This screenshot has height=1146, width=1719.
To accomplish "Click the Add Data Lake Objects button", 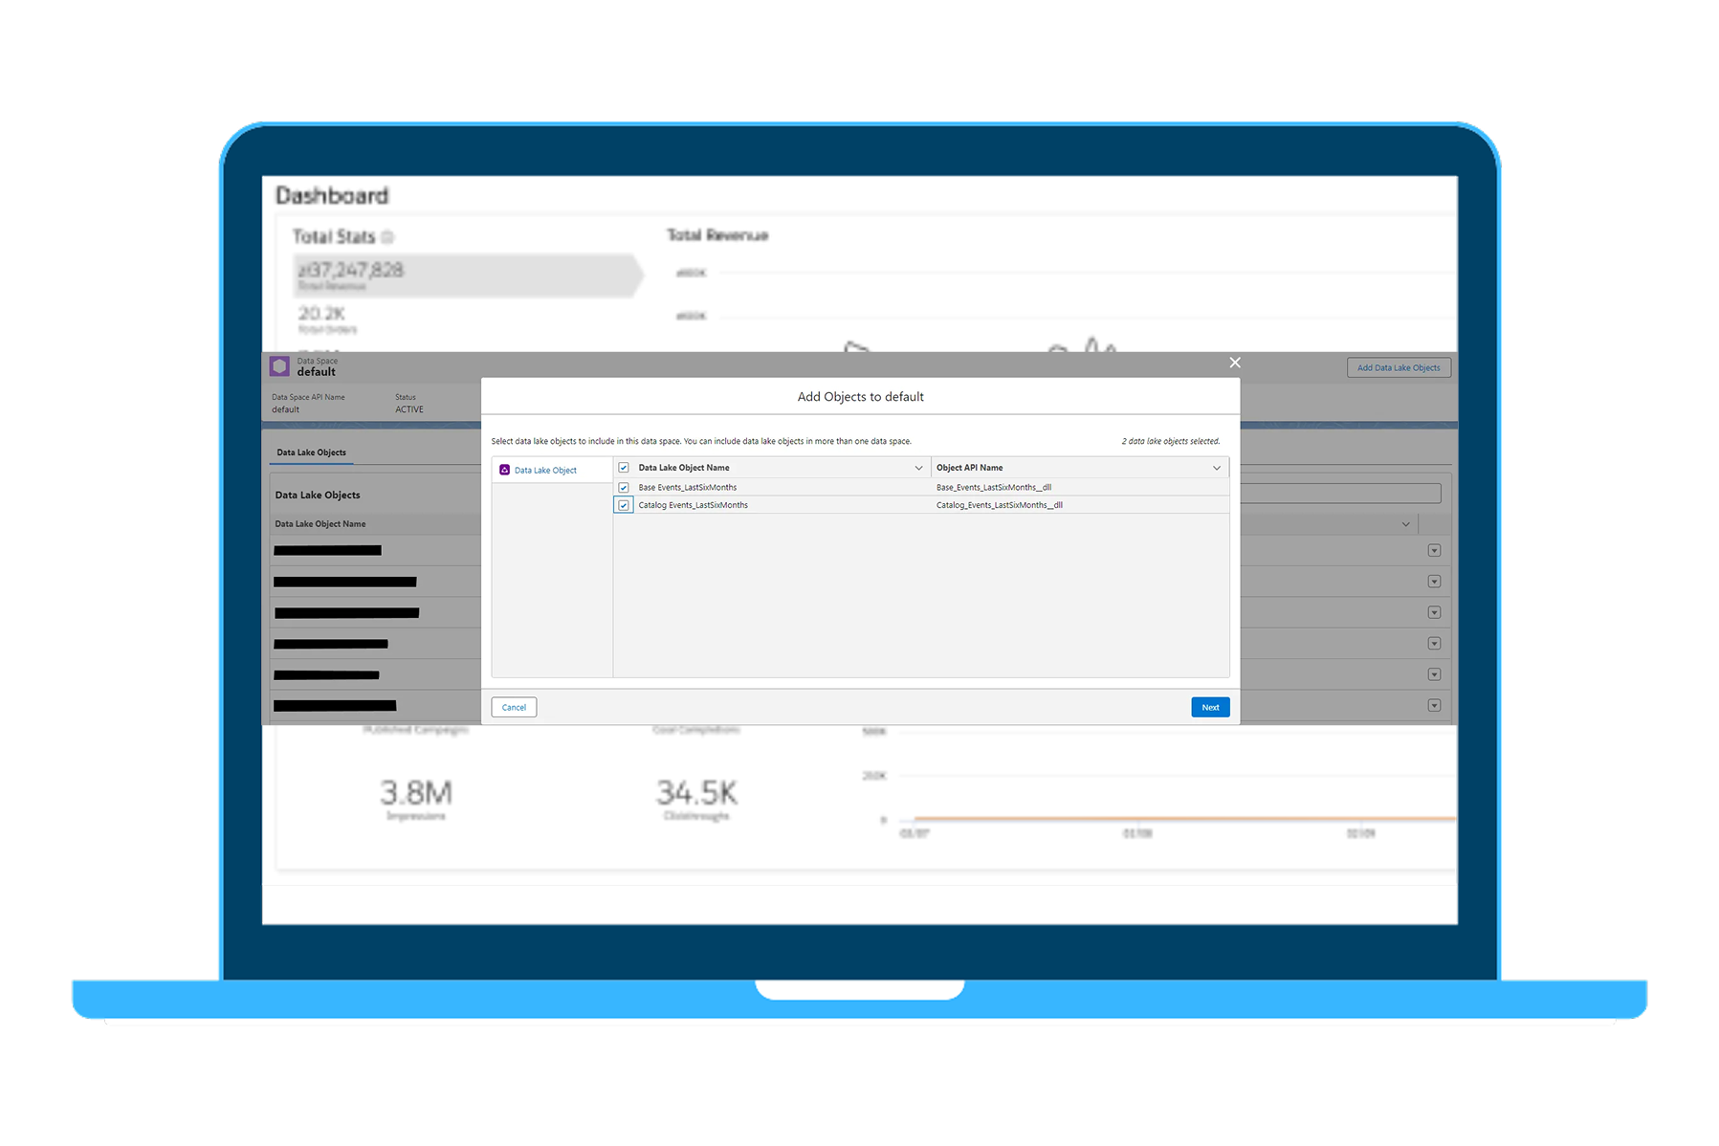I will [1398, 367].
